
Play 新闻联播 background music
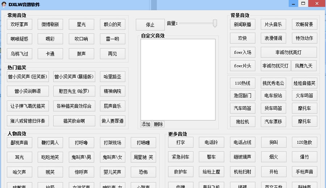242,24
